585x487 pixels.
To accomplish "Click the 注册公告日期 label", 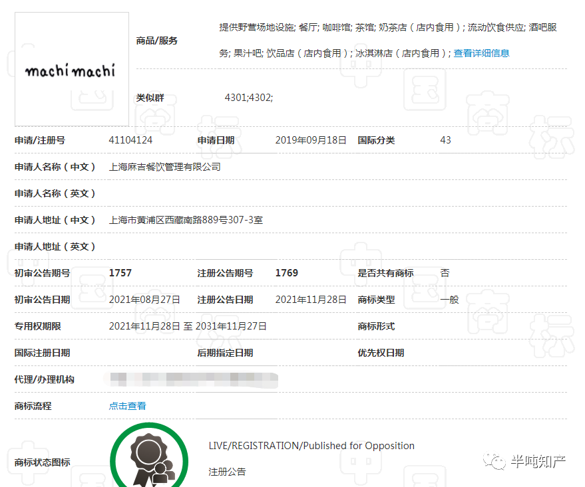I will [x=225, y=300].
